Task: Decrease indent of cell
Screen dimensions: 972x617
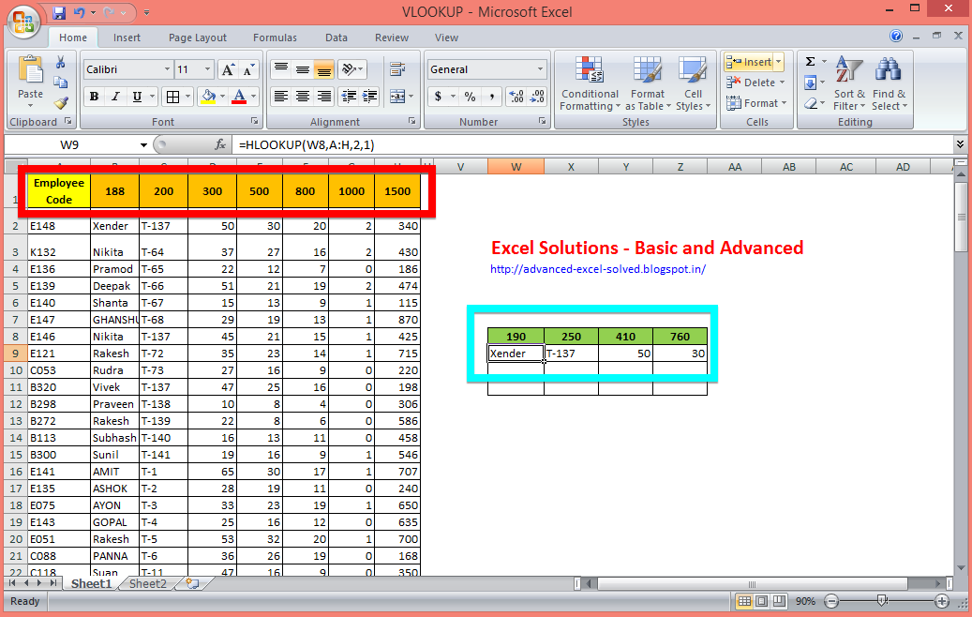Action: tap(349, 97)
